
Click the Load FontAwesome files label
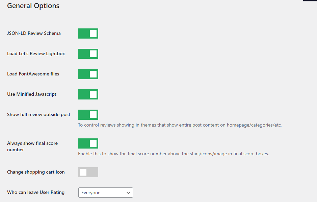(x=33, y=74)
